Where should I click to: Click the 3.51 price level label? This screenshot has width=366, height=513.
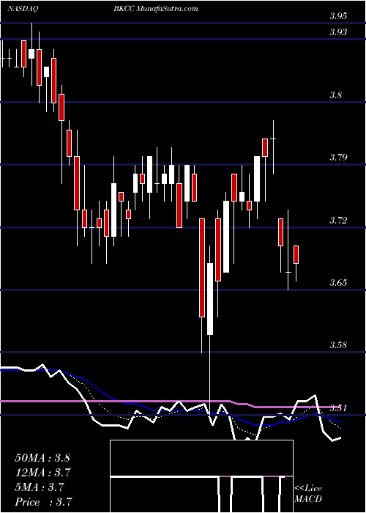click(x=338, y=408)
